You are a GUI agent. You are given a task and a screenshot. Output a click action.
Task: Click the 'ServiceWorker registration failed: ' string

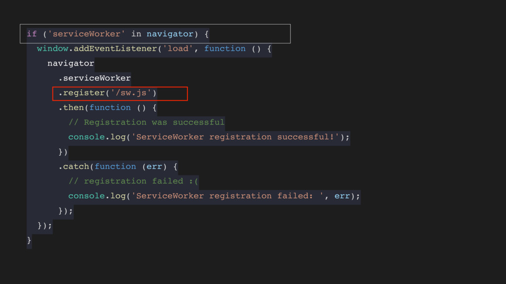point(227,196)
